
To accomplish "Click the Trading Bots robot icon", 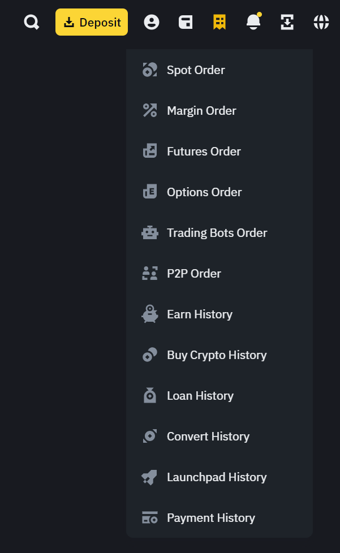I will point(150,233).
